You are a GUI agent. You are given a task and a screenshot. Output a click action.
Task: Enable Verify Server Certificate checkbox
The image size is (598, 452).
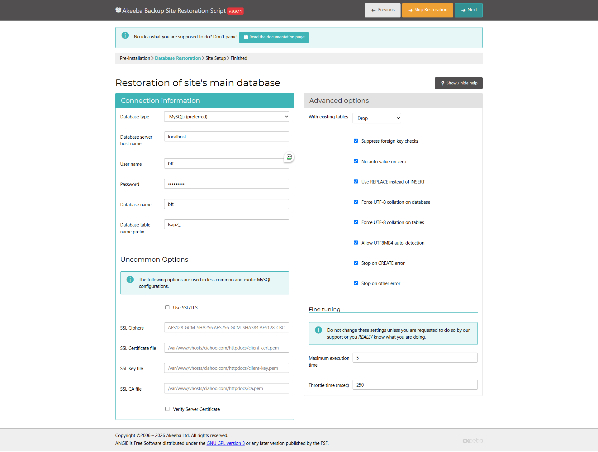pyautogui.click(x=167, y=409)
